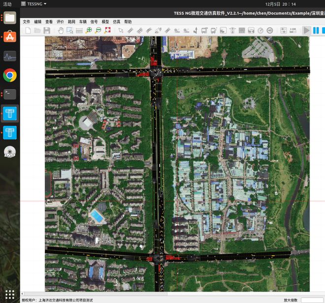Image resolution: width=325 pixels, height=303 pixels.
Task: Zoom in with the green plus magnifier
Action: (x=89, y=30)
